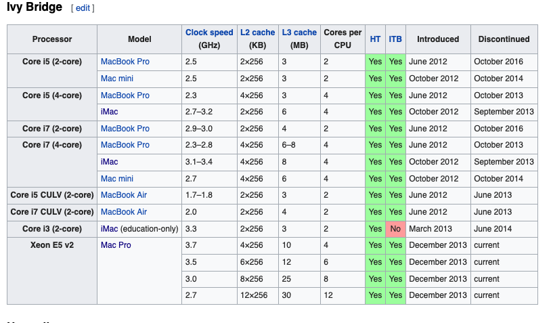Open the Clock speed header link
The width and height of the screenshot is (551, 323).
(x=209, y=33)
